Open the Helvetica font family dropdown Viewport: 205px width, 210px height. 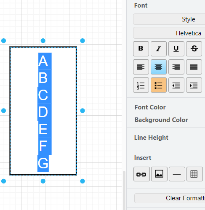(169, 33)
